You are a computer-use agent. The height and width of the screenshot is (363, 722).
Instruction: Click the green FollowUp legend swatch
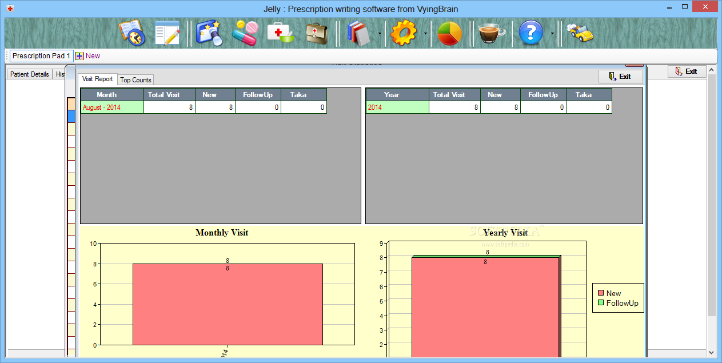[x=601, y=303]
